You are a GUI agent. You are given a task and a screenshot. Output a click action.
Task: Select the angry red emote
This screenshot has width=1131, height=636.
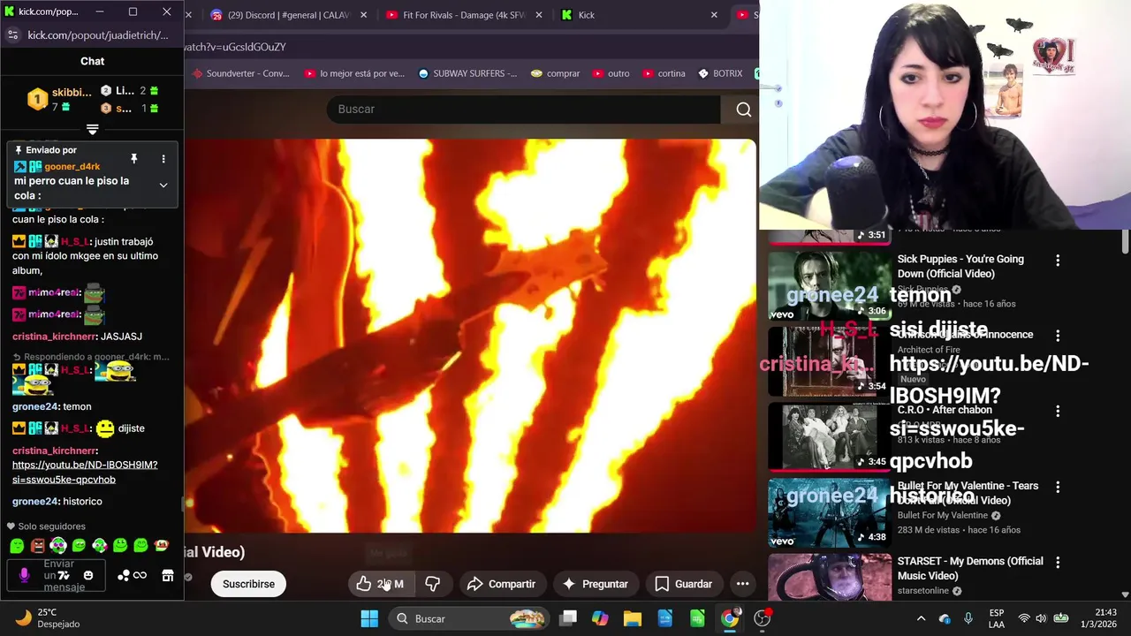point(37,546)
